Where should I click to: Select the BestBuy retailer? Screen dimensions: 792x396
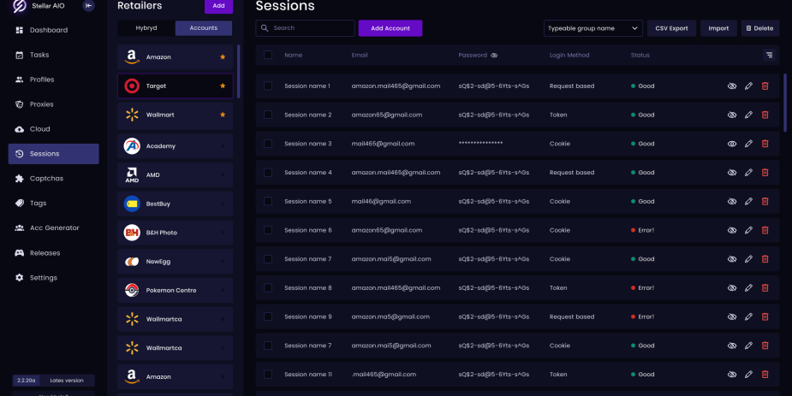click(176, 204)
